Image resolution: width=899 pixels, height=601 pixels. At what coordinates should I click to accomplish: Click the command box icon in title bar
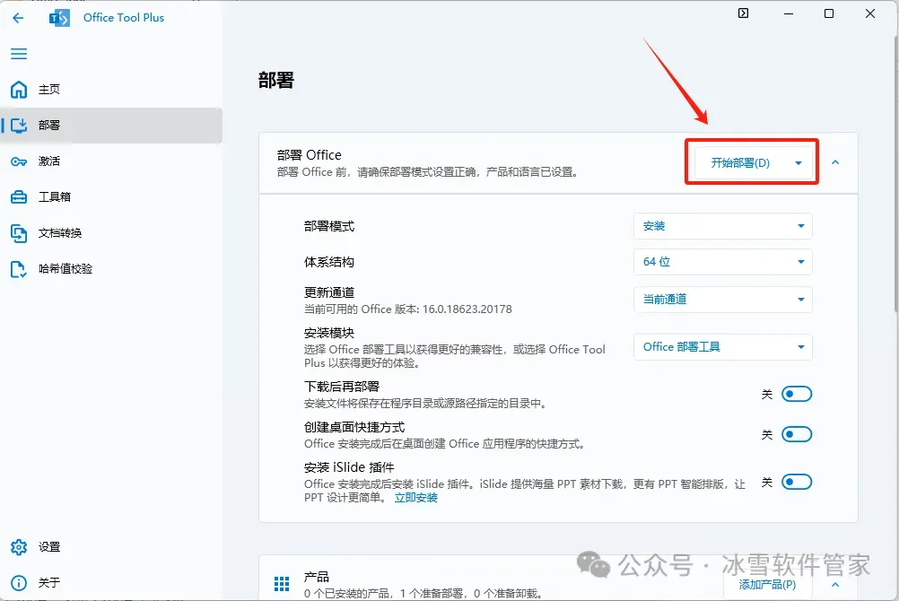[x=743, y=13]
